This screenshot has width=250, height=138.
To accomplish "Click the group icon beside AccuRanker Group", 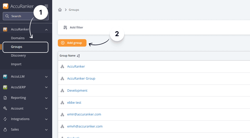I will [x=62, y=79].
